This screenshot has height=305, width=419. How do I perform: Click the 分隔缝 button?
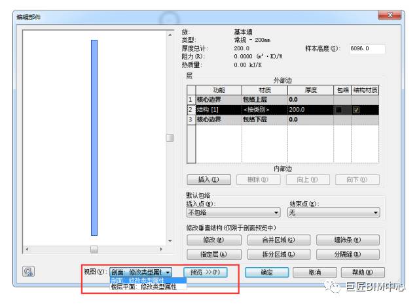tap(348, 254)
